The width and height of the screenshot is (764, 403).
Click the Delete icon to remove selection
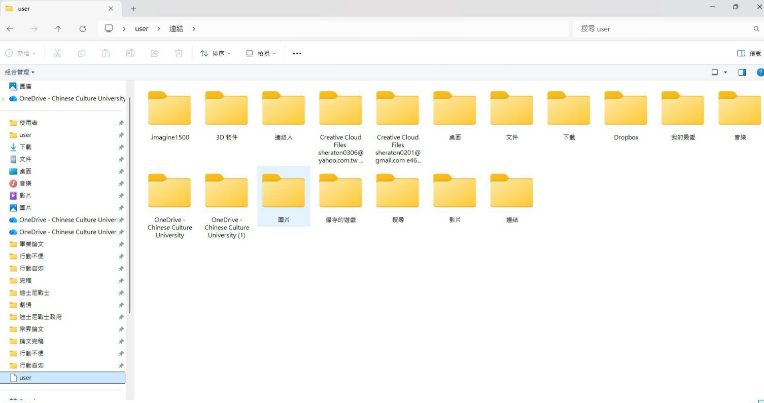(179, 53)
